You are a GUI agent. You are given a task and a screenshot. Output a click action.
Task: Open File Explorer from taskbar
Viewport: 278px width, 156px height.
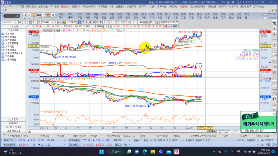click(152, 152)
